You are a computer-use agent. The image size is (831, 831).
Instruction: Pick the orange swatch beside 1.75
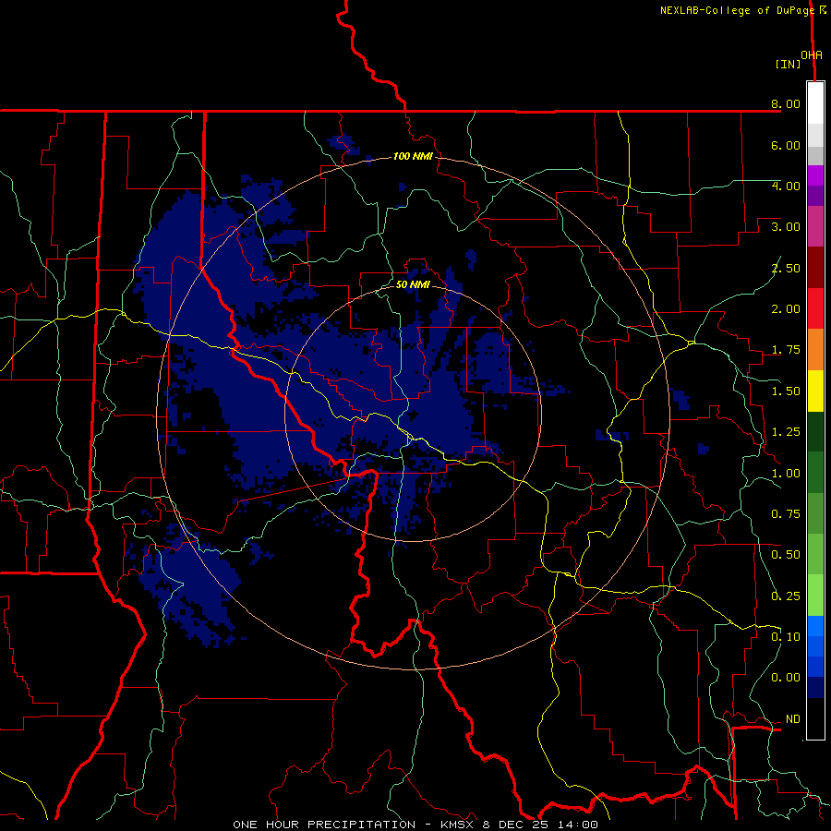click(x=815, y=350)
